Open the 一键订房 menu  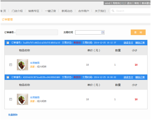tap(50, 11)
